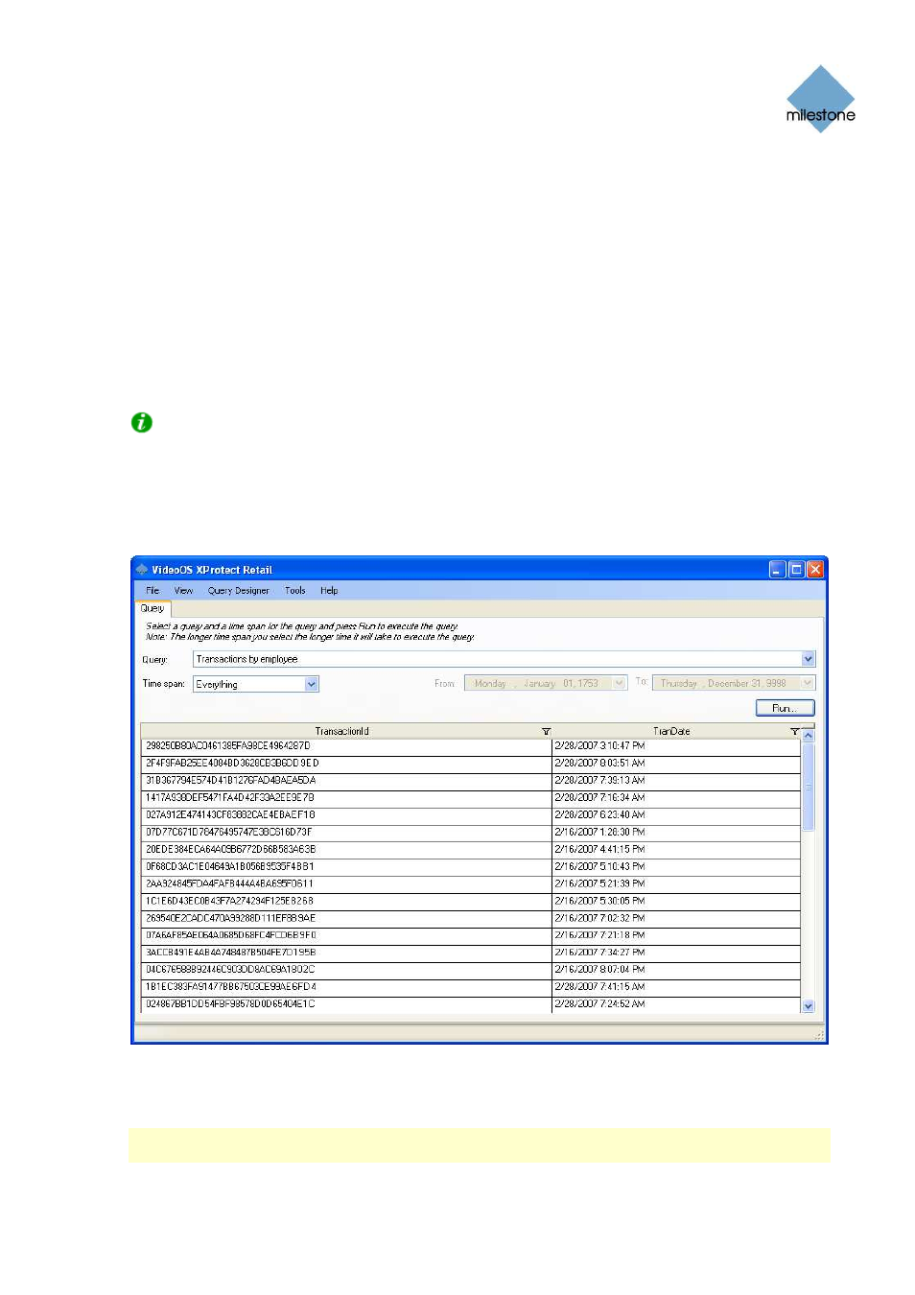
Task: Select the Query tab
Action: [x=152, y=609]
